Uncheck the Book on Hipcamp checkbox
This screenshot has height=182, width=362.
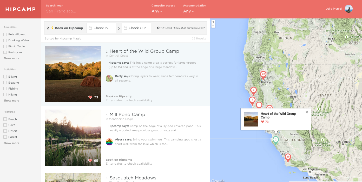coord(48,28)
